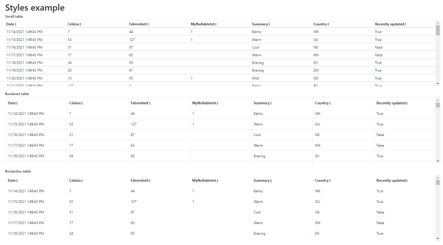Click the Bordered table scrollbar down arrow
Image resolution: width=443 pixels, height=245 pixels.
pos(437,161)
